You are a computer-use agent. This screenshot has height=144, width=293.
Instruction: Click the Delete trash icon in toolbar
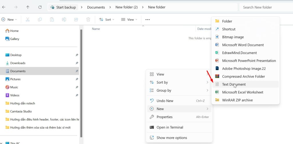coord(88,19)
